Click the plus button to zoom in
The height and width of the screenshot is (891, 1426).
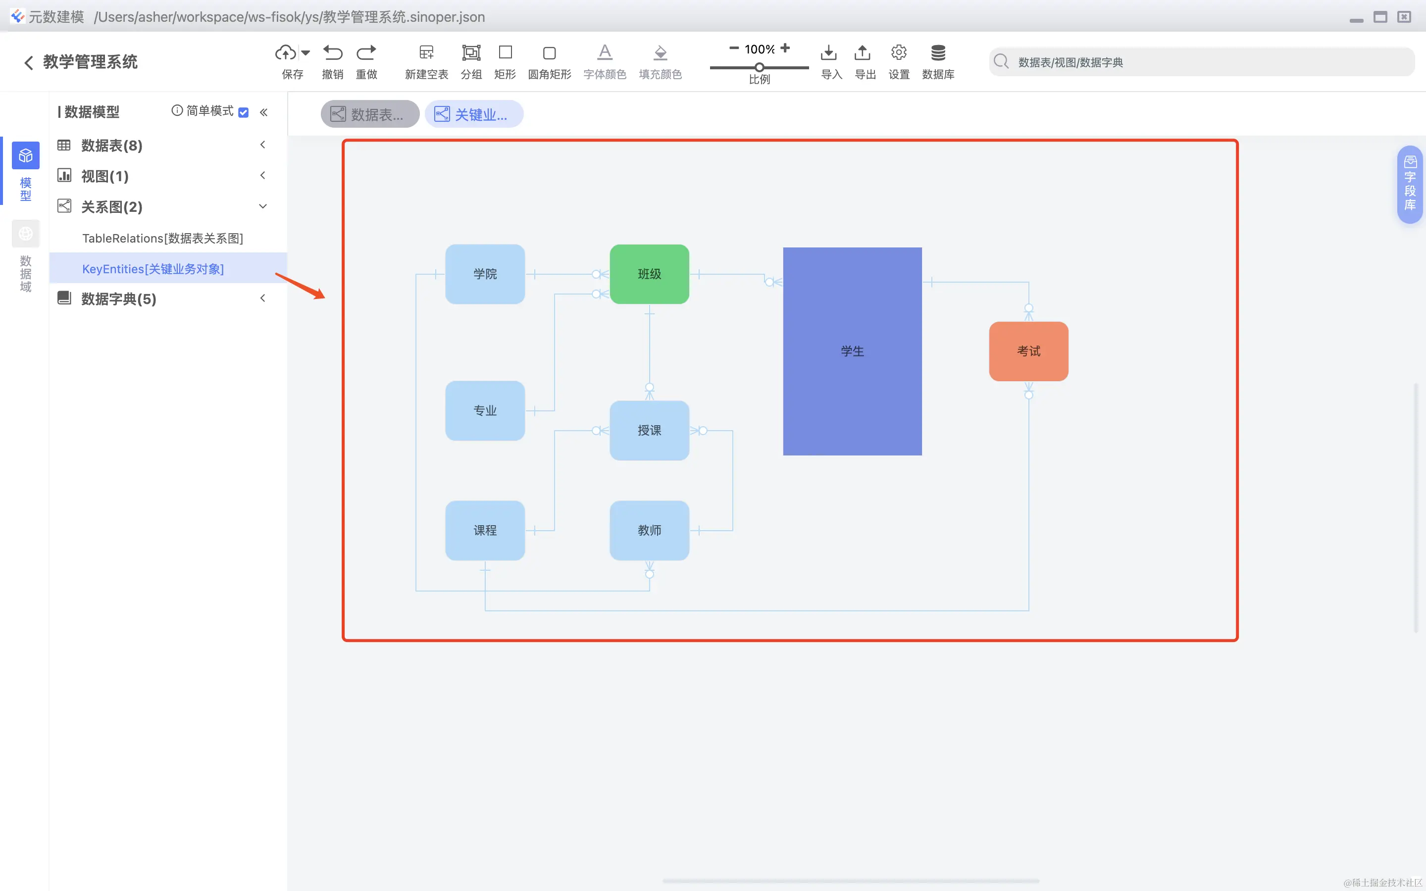coord(785,49)
